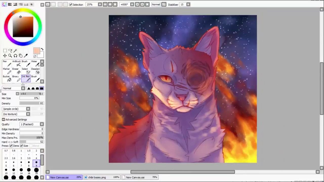324x182 pixels.
Task: Select the Binary pen tool
Action: point(16,79)
